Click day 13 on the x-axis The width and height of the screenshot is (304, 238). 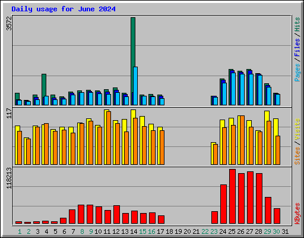[x=125, y=231]
